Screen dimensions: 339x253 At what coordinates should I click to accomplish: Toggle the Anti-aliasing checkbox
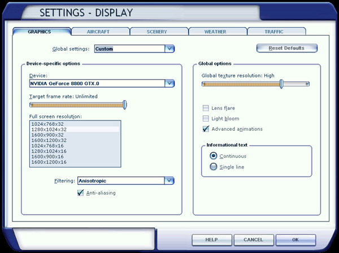(80, 193)
